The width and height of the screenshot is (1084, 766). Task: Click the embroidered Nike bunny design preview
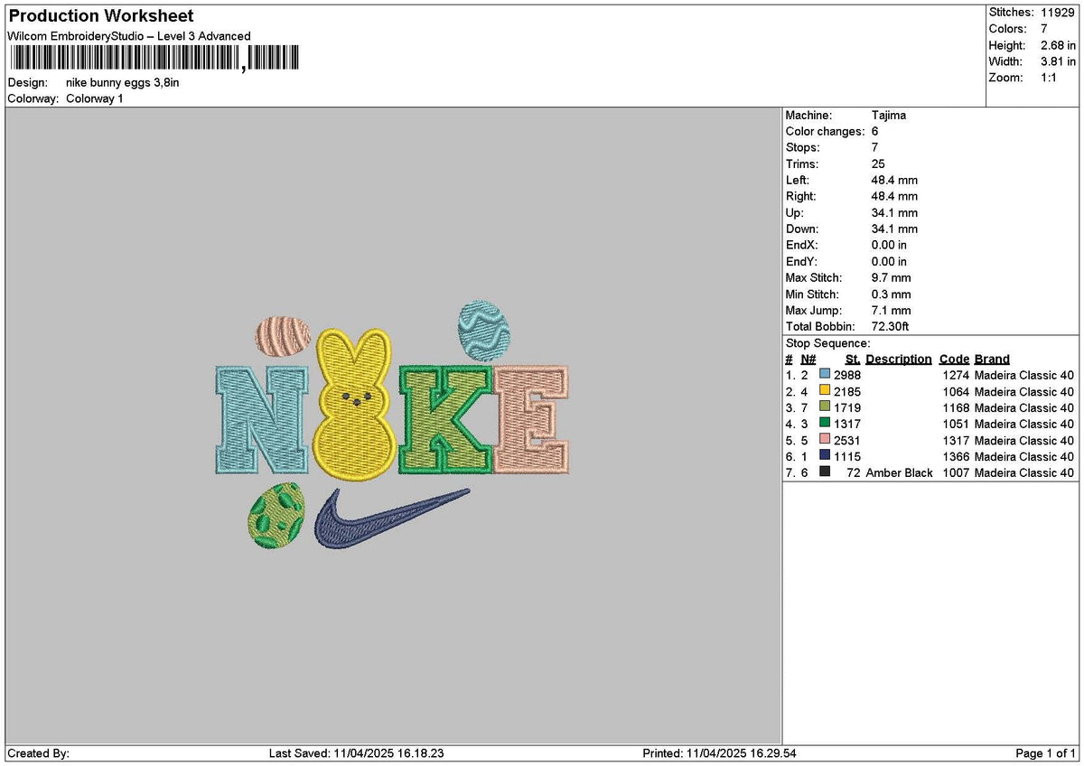click(391, 425)
